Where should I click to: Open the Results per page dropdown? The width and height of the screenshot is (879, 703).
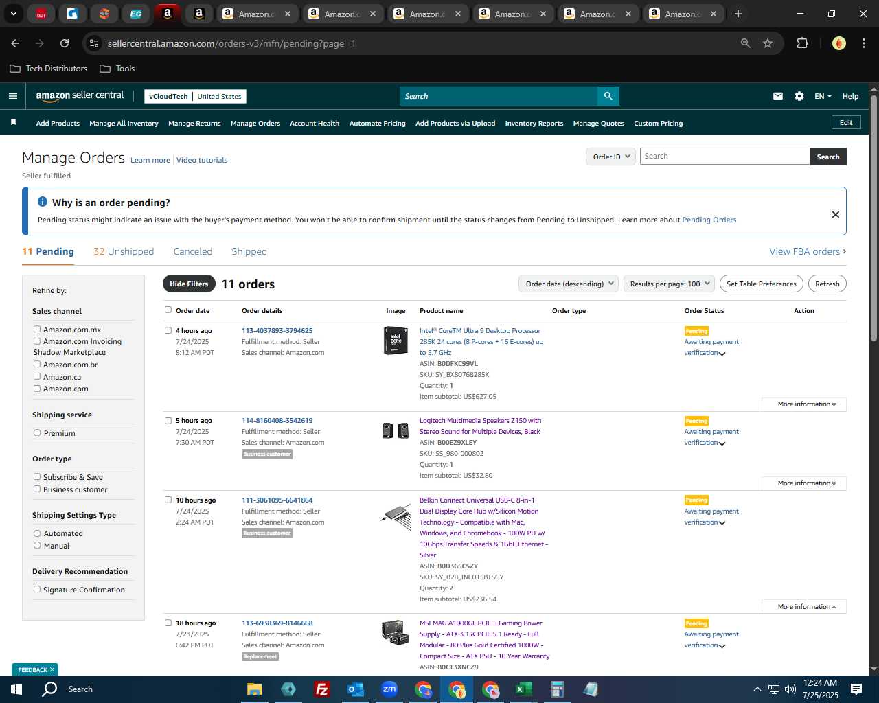669,284
